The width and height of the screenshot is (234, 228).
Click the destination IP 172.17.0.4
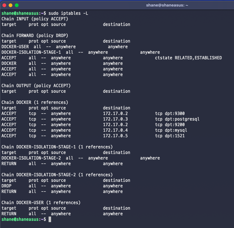(115, 130)
